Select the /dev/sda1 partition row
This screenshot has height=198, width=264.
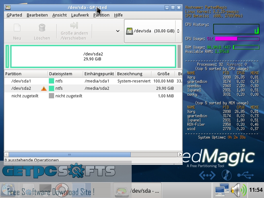coord(93,81)
